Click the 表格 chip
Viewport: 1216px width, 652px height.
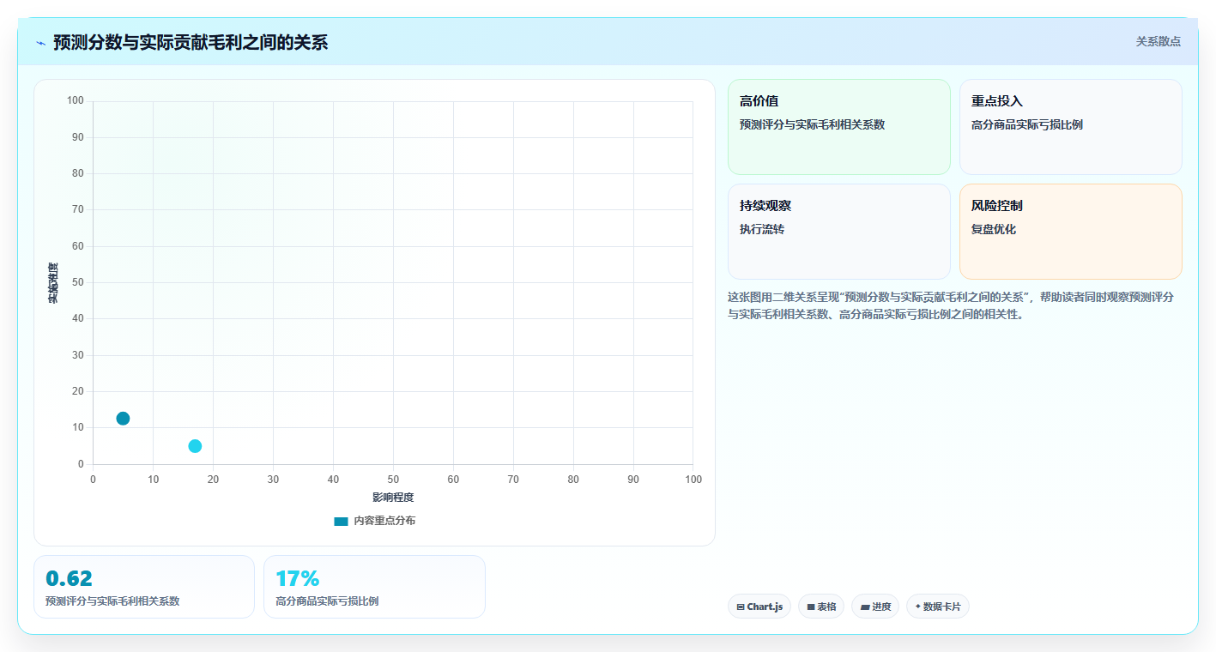click(821, 607)
